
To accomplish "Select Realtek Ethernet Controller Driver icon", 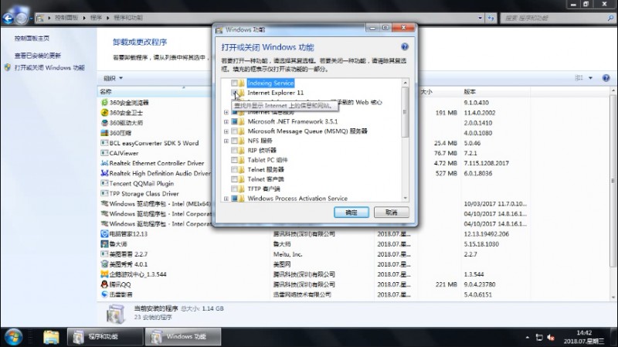I will pos(104,163).
